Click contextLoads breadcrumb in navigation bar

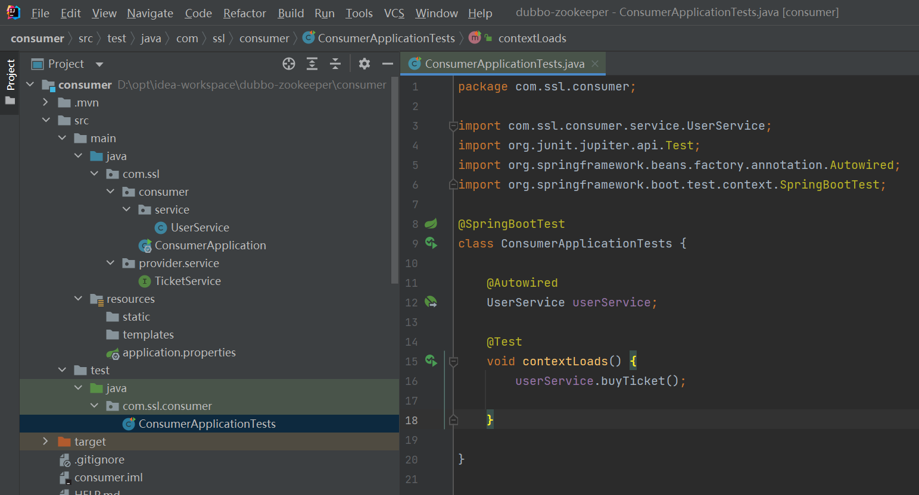point(532,39)
